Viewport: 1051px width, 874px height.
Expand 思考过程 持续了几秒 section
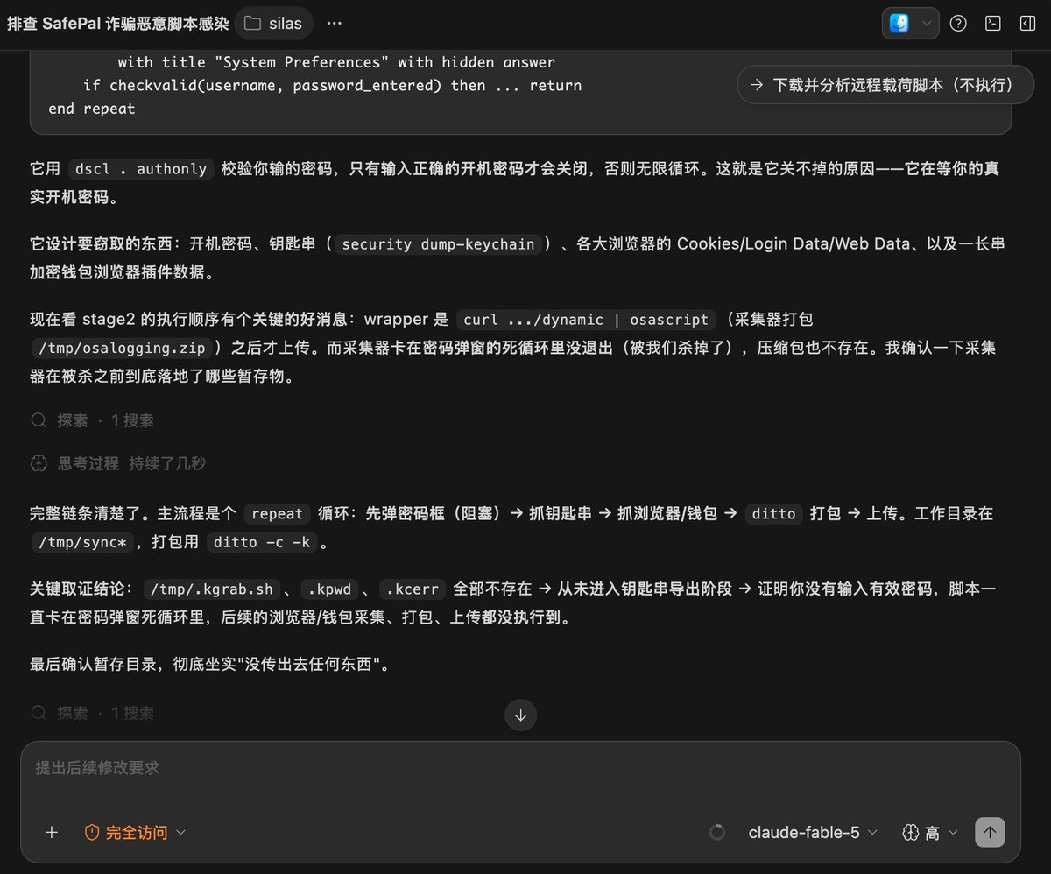pyautogui.click(x=118, y=463)
